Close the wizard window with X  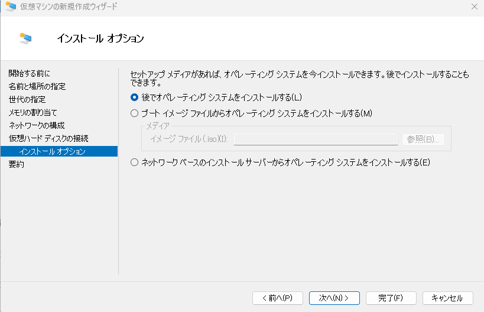[474, 6]
